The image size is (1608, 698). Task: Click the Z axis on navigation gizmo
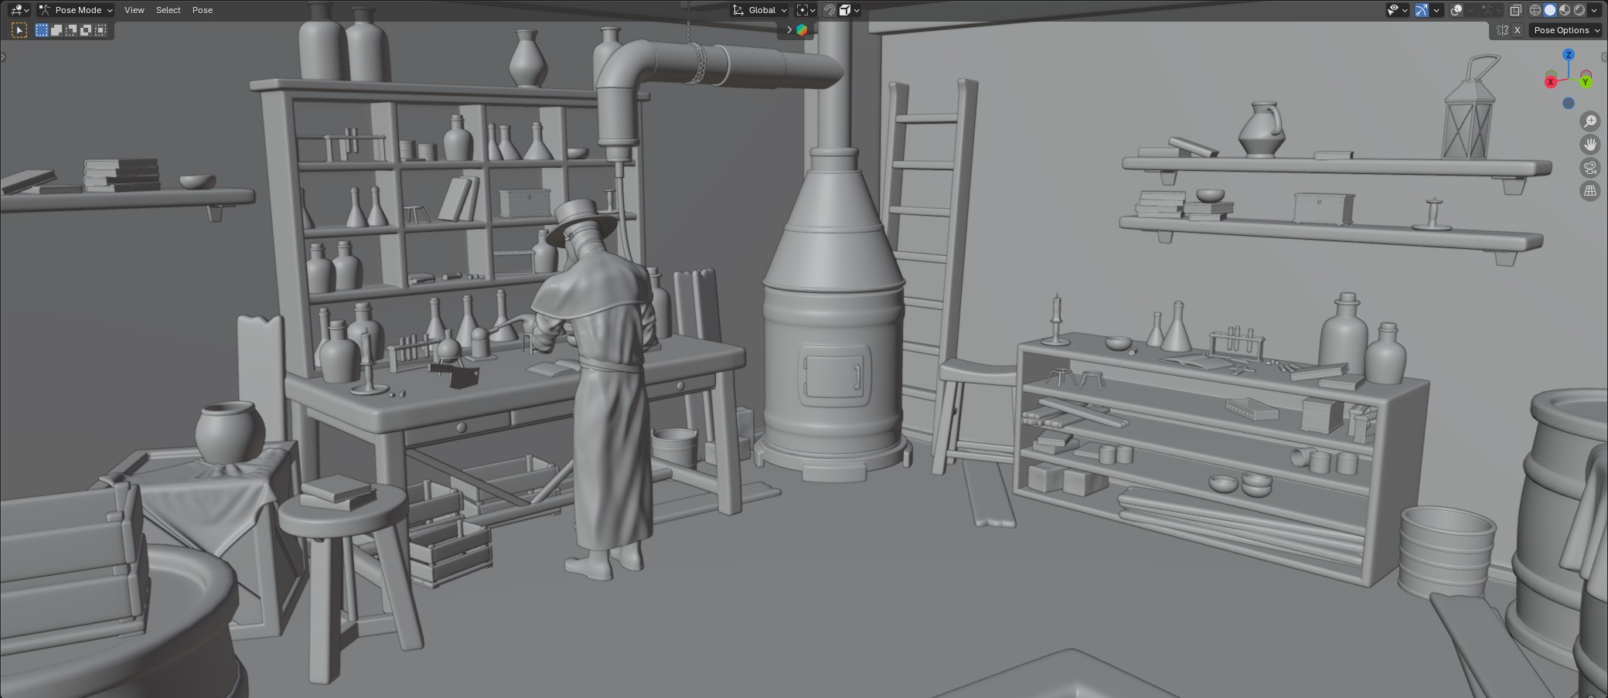[1568, 55]
